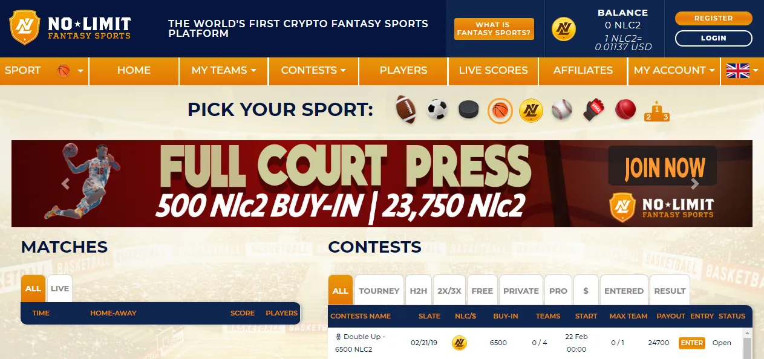Switch to the Private contests tab
The image size is (764, 359).
pos(521,291)
